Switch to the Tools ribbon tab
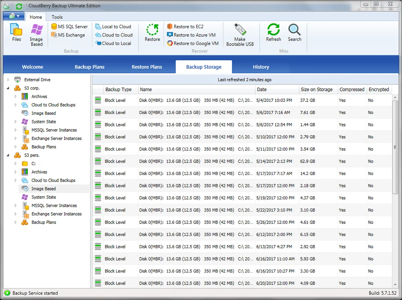The width and height of the screenshot is (402, 300). click(57, 17)
